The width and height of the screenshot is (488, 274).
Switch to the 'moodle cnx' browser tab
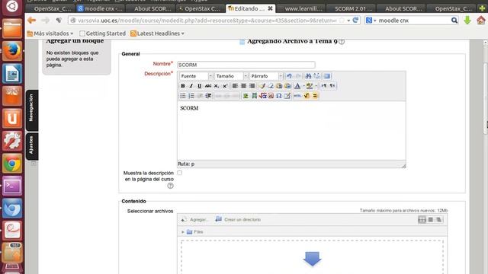(x=100, y=8)
